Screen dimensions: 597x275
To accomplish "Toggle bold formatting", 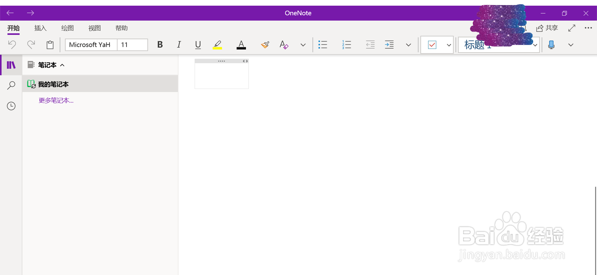I will point(160,45).
